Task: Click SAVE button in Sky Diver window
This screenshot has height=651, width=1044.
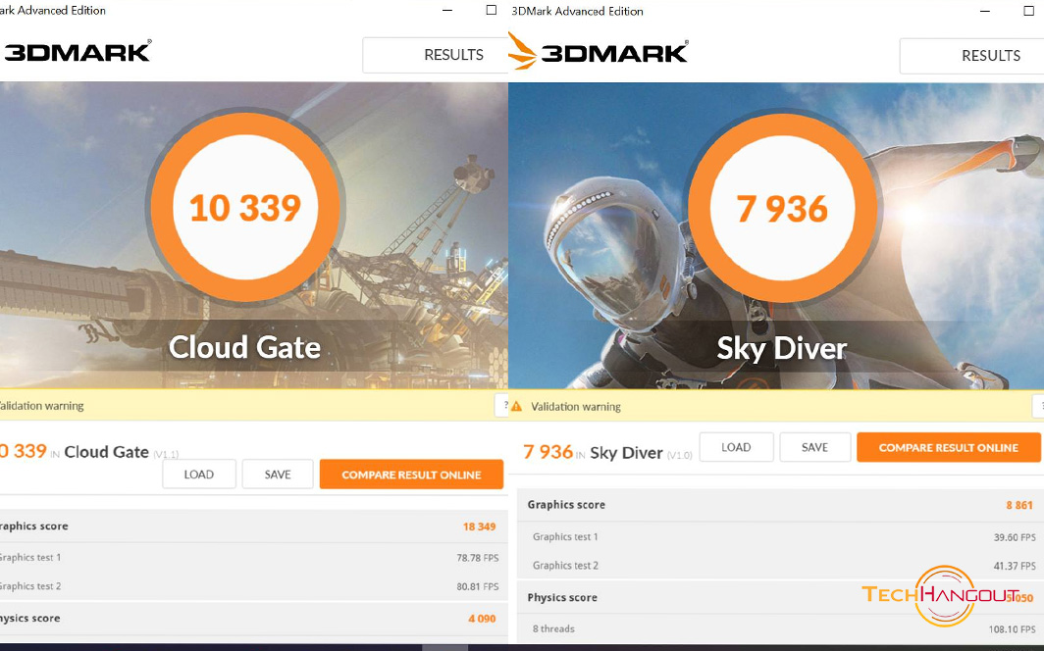Action: pyautogui.click(x=815, y=447)
